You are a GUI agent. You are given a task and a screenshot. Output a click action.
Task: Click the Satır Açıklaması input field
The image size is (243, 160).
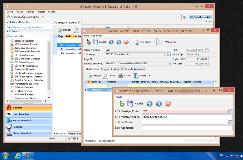[x=187, y=128]
